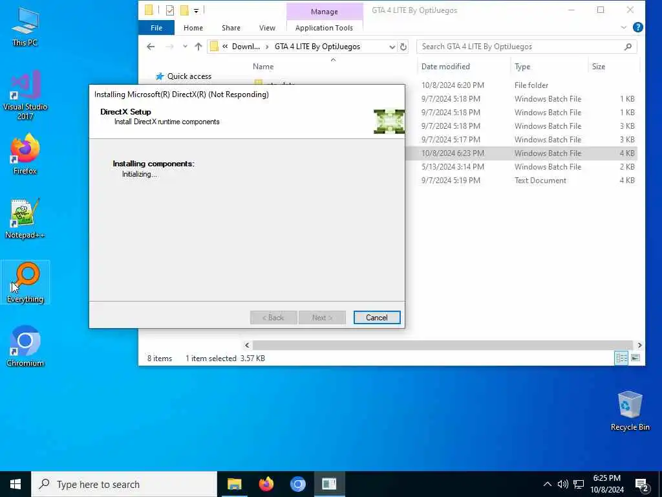This screenshot has width=662, height=497.
Task: Sort files by Date modified column
Action: 445,67
